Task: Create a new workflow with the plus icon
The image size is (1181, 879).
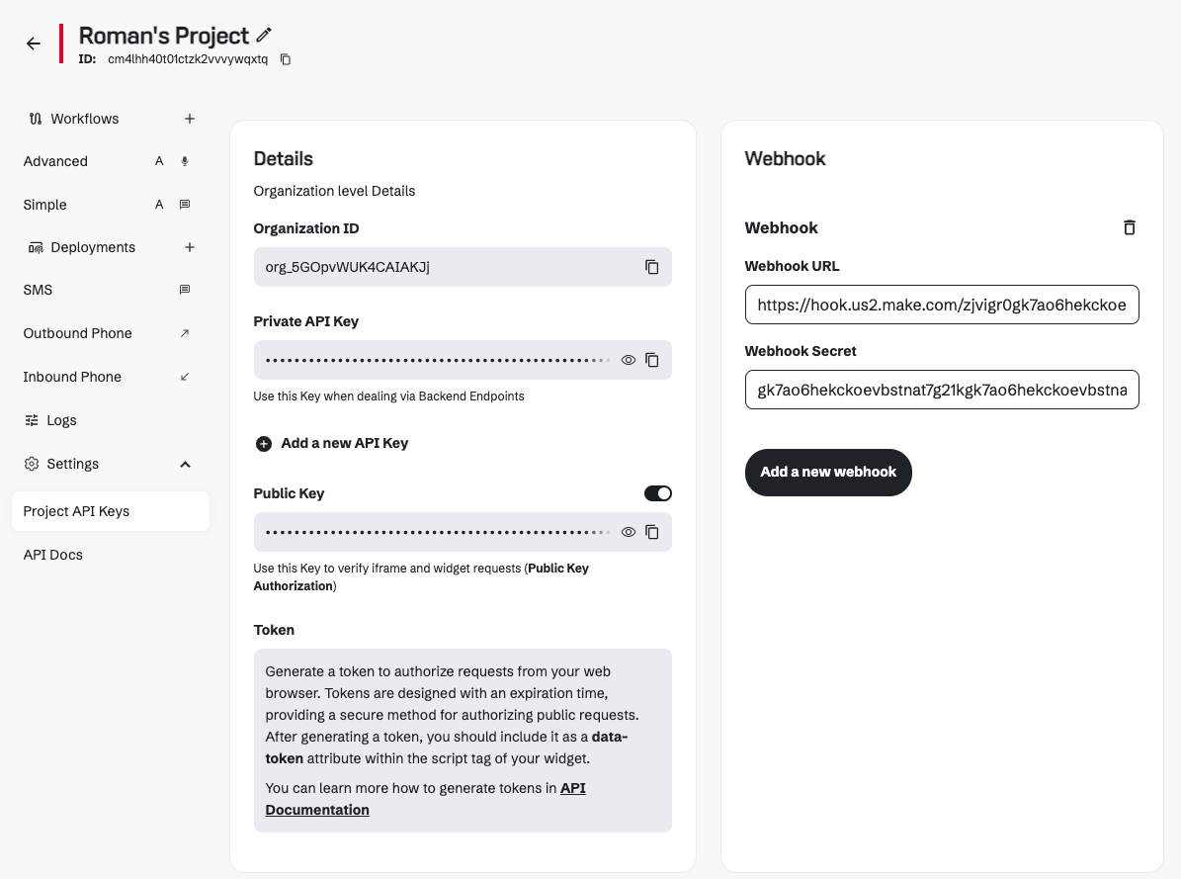Action: (189, 118)
